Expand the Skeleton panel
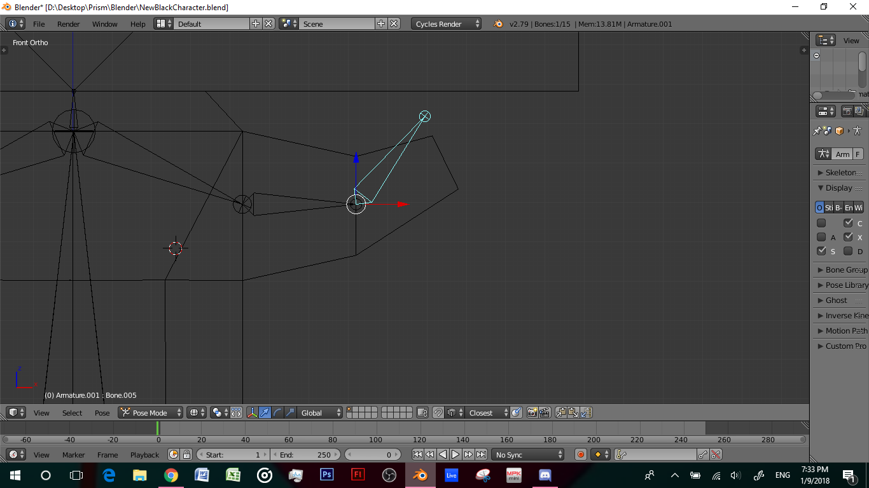869x488 pixels. [840, 172]
